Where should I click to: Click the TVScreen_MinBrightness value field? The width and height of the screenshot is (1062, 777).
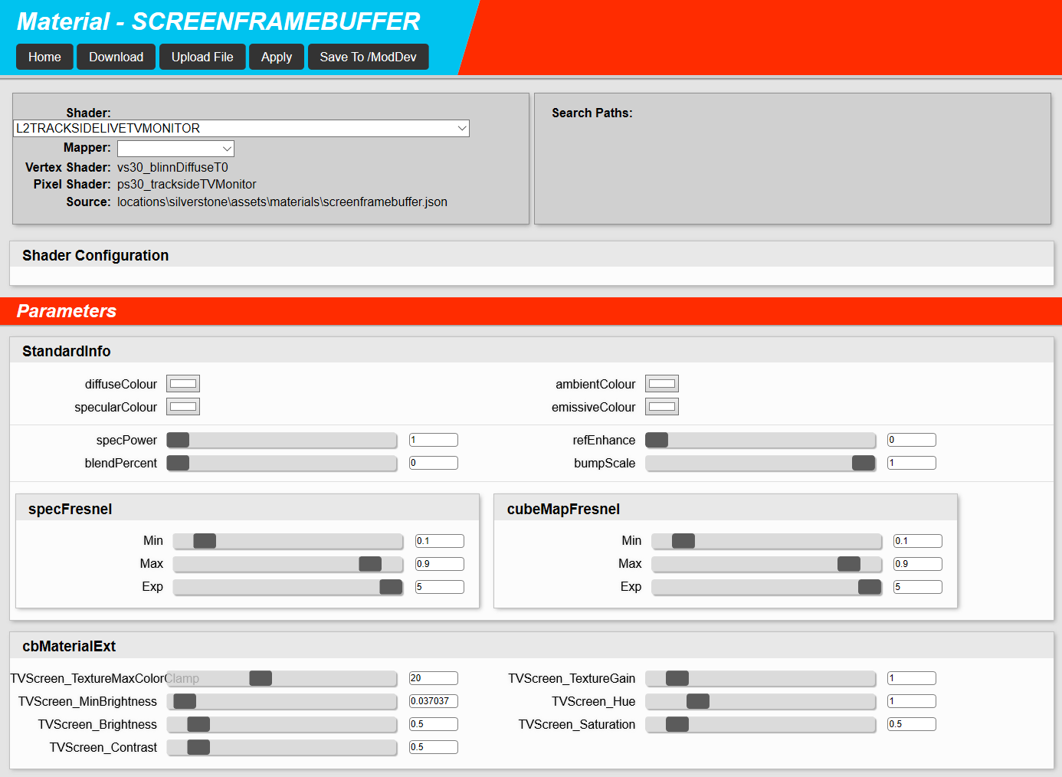point(434,701)
